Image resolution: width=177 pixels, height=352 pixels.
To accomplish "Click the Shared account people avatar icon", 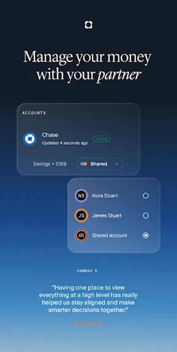I will (x=81, y=235).
